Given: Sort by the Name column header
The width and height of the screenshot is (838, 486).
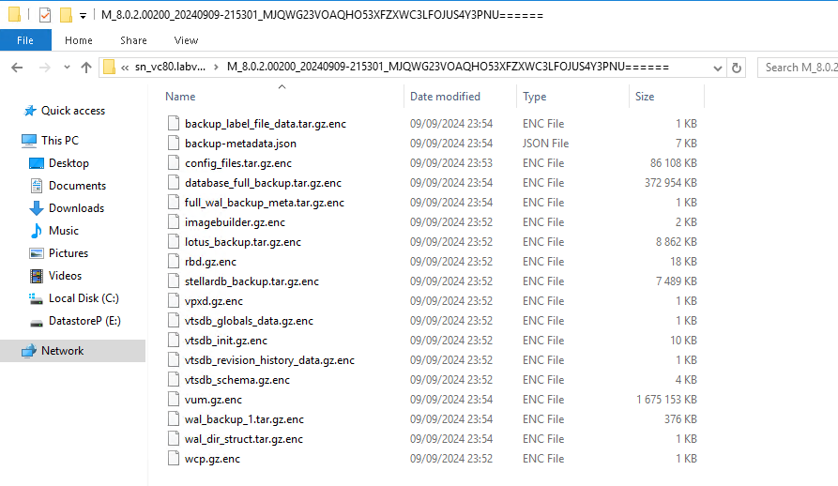Looking at the screenshot, I should pos(180,97).
